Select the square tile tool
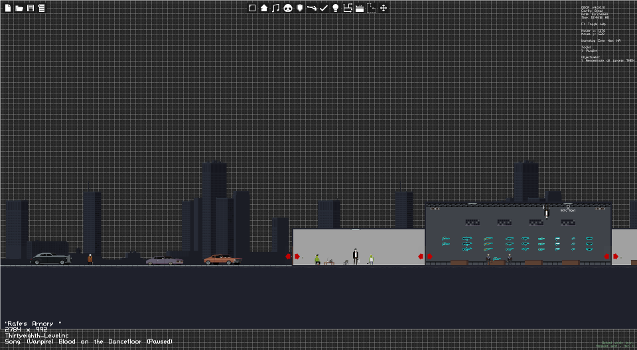This screenshot has height=350, width=637. [252, 8]
